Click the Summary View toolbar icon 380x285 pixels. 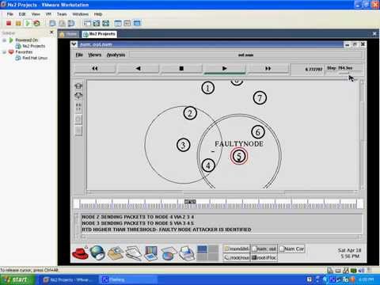[118, 23]
